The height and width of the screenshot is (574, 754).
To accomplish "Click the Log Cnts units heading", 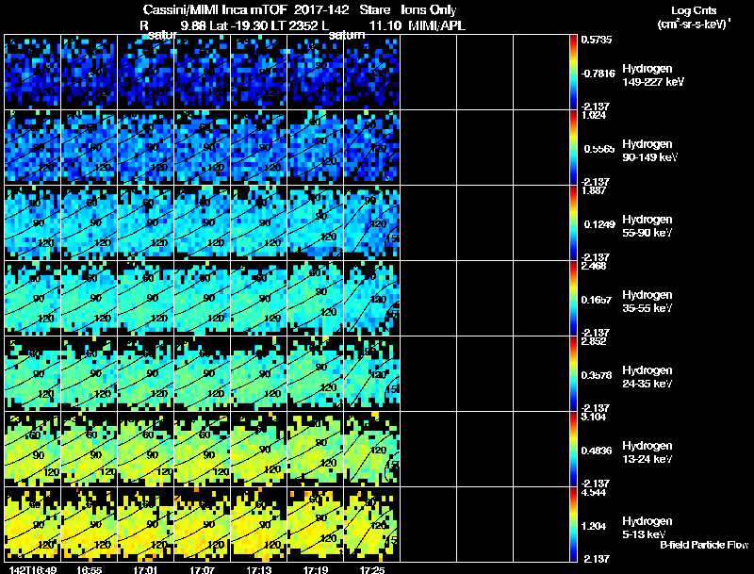I will 694,17.
